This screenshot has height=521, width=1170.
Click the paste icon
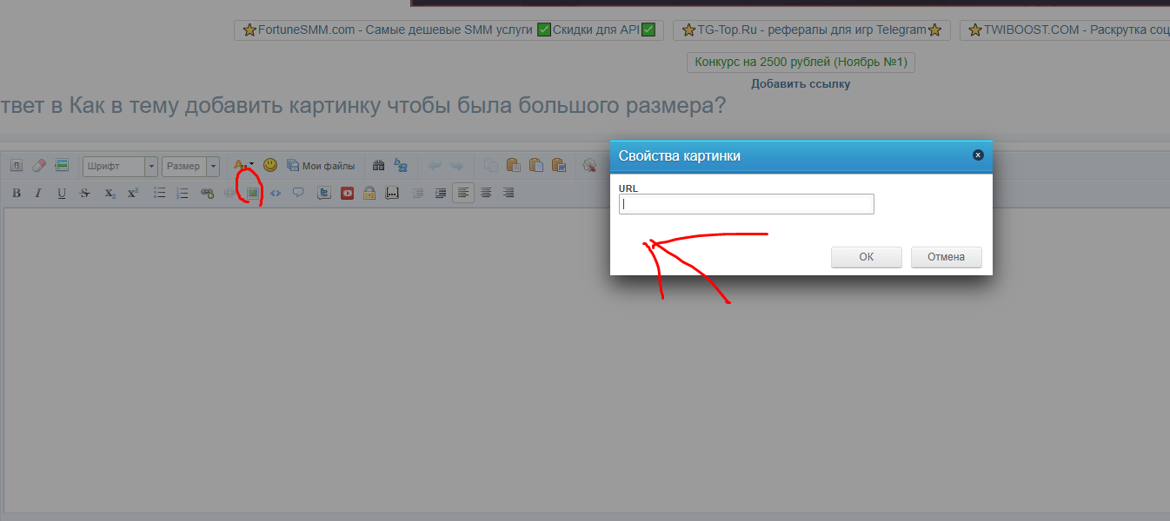513,165
